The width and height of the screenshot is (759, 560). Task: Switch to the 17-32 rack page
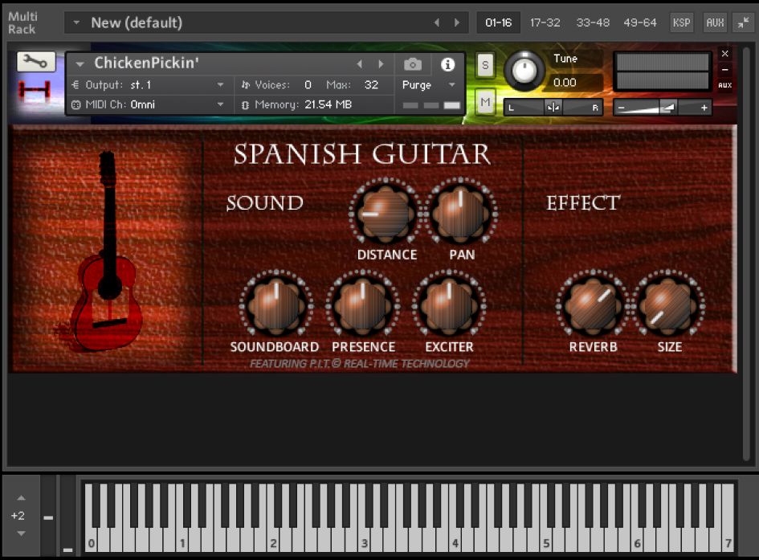(545, 22)
